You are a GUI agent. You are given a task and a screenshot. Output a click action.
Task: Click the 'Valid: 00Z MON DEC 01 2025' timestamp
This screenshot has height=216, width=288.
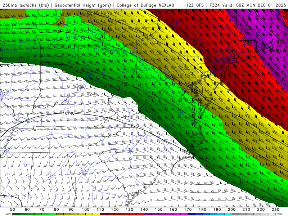254,5
